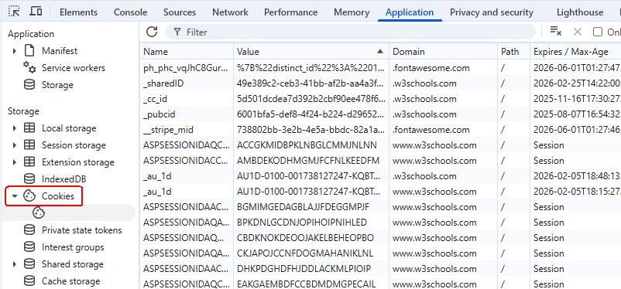Open the Sources tab
The width and height of the screenshot is (621, 289).
click(180, 12)
